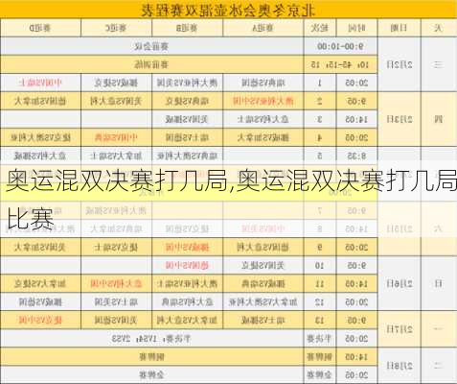Click round number 9 cell
The height and width of the screenshot is (384, 457).
320,247
